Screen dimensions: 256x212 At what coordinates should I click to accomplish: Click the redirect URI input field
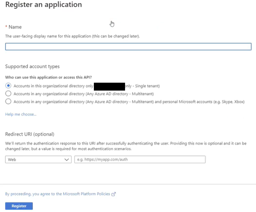[140, 159]
